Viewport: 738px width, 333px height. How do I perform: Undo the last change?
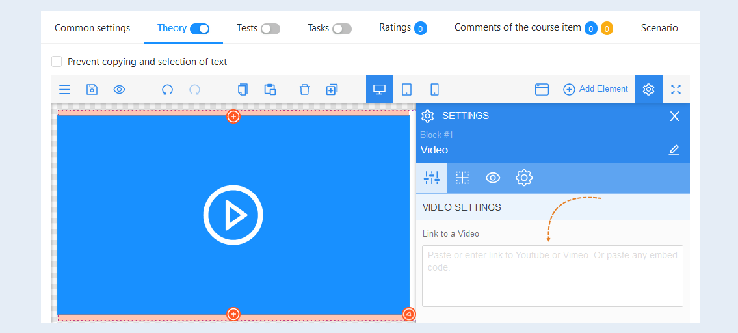tap(167, 90)
